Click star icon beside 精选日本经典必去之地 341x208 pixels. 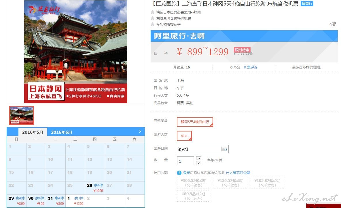(152, 12)
